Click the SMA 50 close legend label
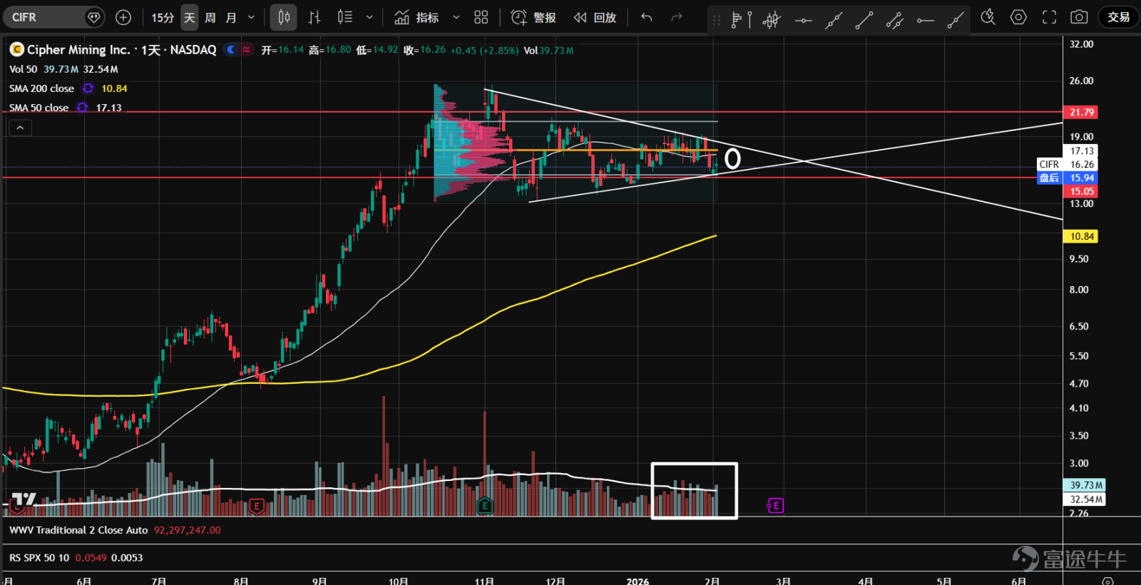Image resolution: width=1141 pixels, height=585 pixels. pyautogui.click(x=39, y=108)
